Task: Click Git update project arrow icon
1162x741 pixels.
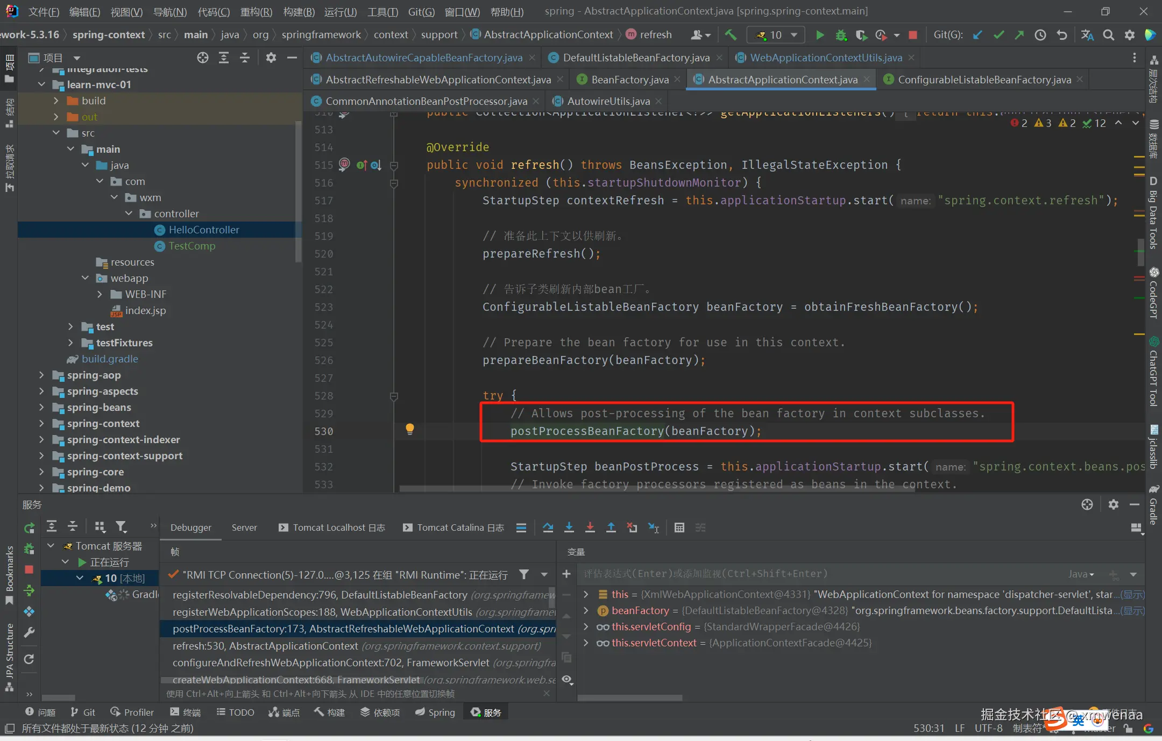Action: pyautogui.click(x=977, y=35)
